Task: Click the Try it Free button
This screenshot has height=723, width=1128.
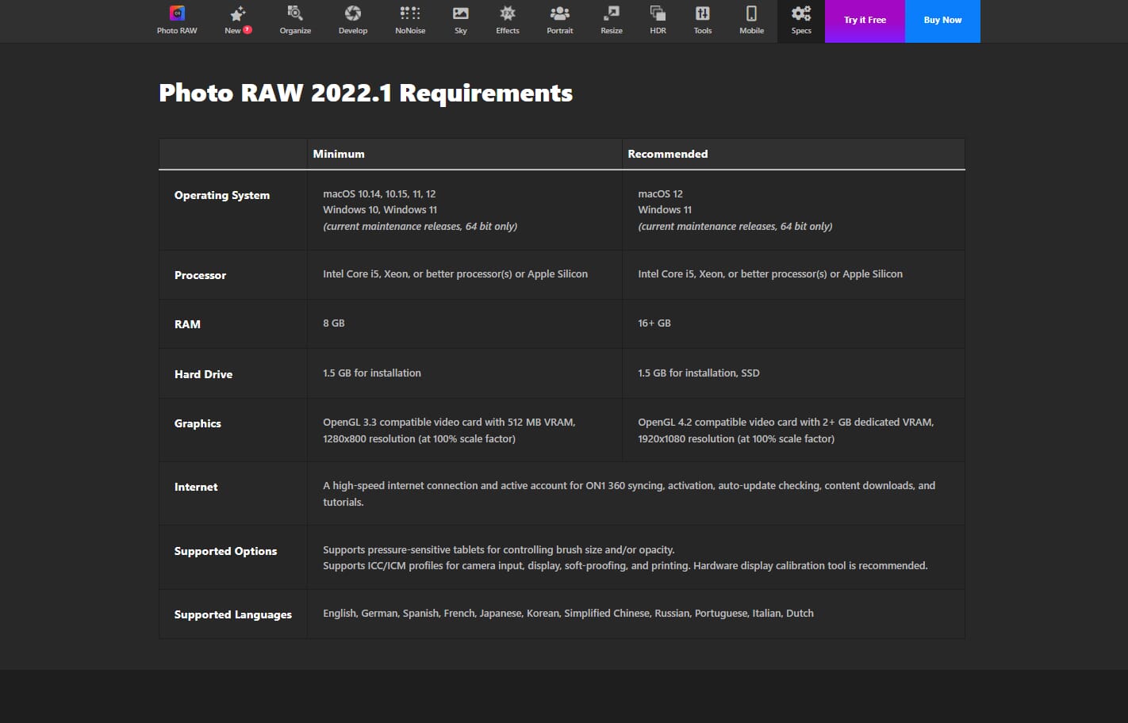Action: point(865,21)
